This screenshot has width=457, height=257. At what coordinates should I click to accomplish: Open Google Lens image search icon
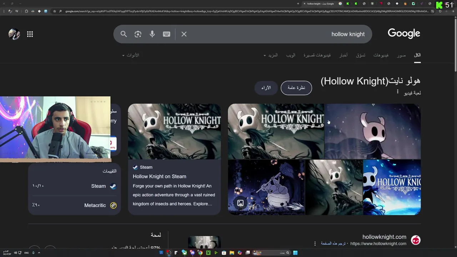138,34
